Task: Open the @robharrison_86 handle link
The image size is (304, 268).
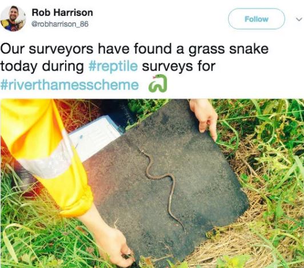Action: (59, 24)
